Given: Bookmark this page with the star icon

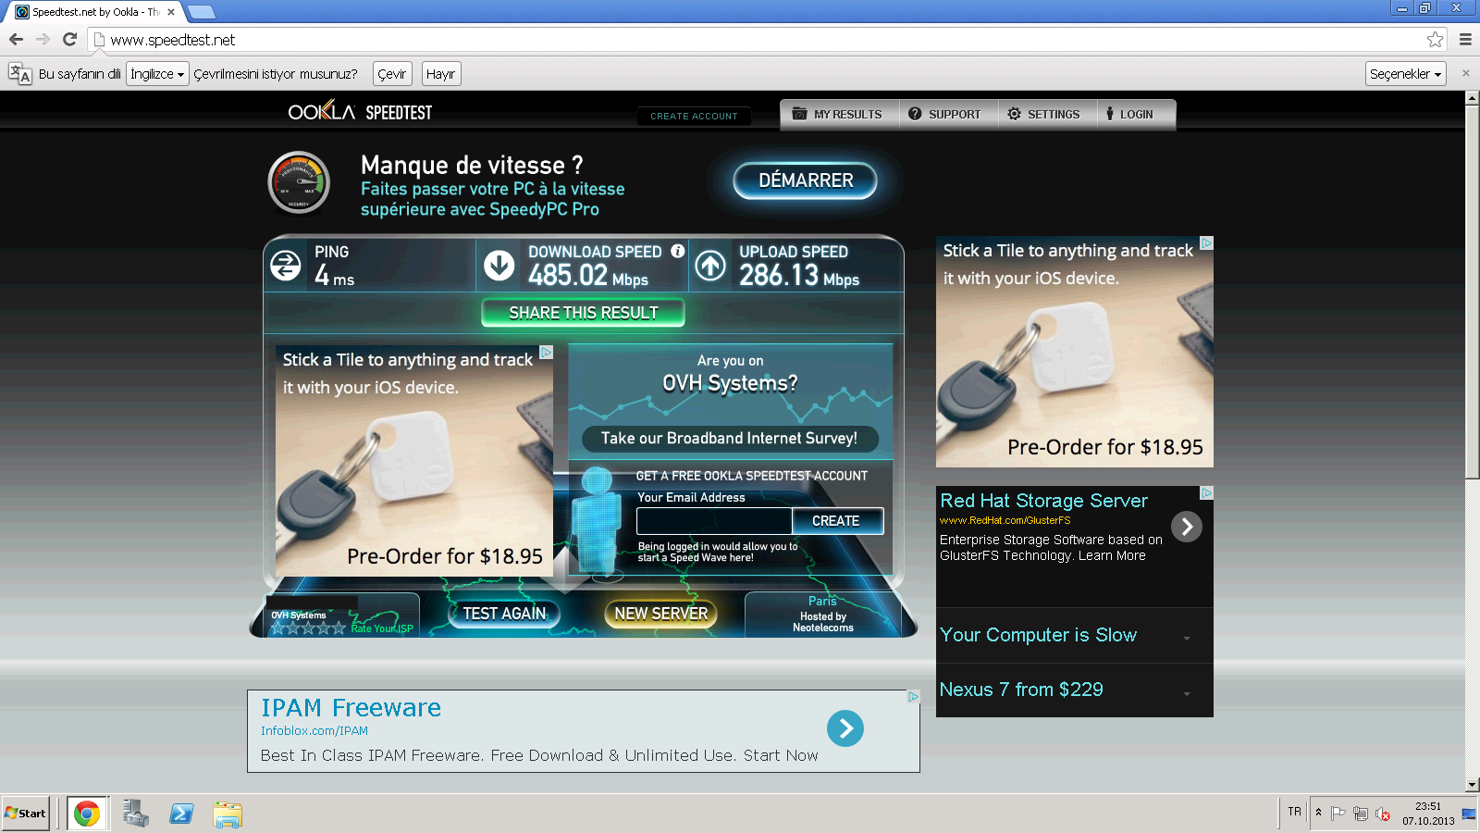Looking at the screenshot, I should pyautogui.click(x=1435, y=39).
